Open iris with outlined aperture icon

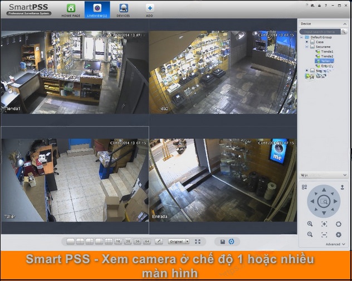click(x=339, y=224)
